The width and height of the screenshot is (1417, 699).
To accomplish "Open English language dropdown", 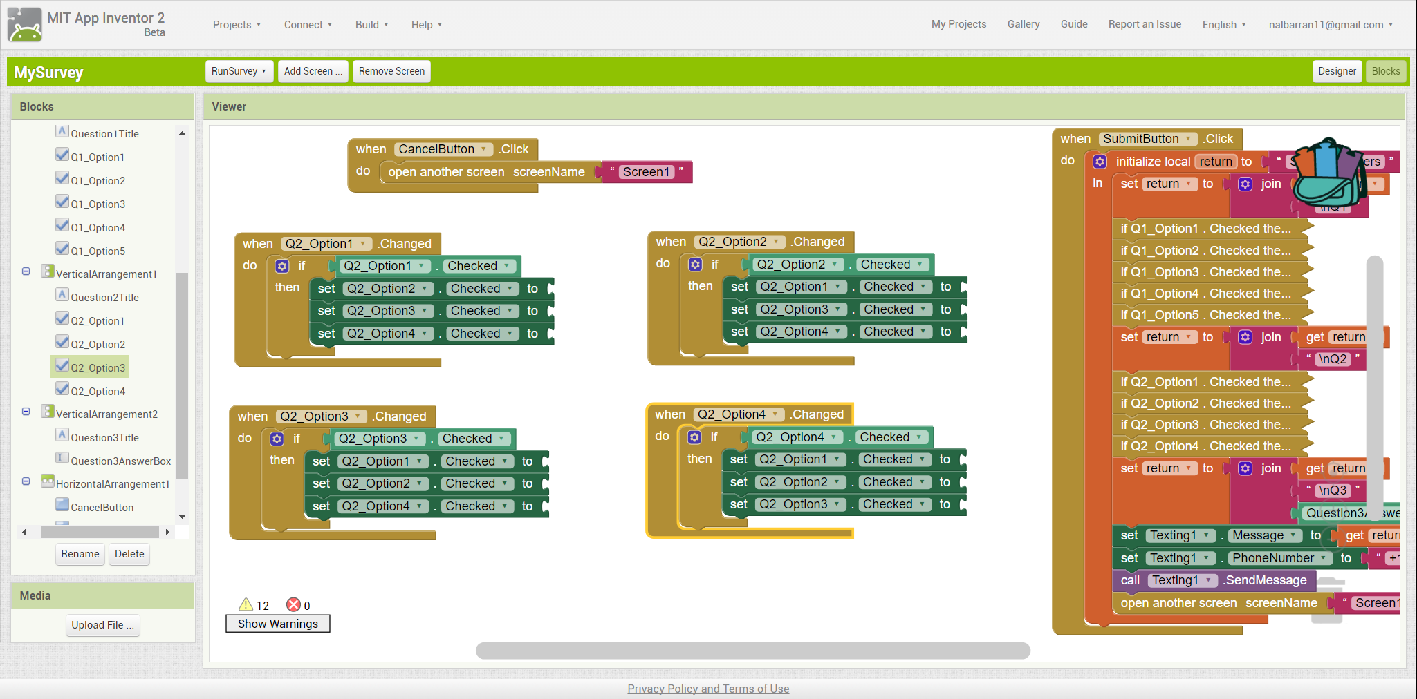I will click(x=1224, y=25).
